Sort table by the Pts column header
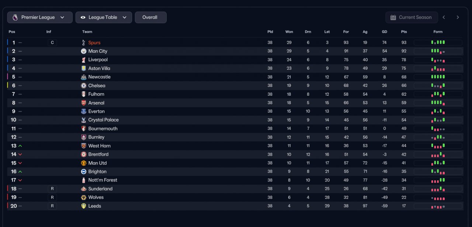This screenshot has height=227, width=472. [x=404, y=32]
